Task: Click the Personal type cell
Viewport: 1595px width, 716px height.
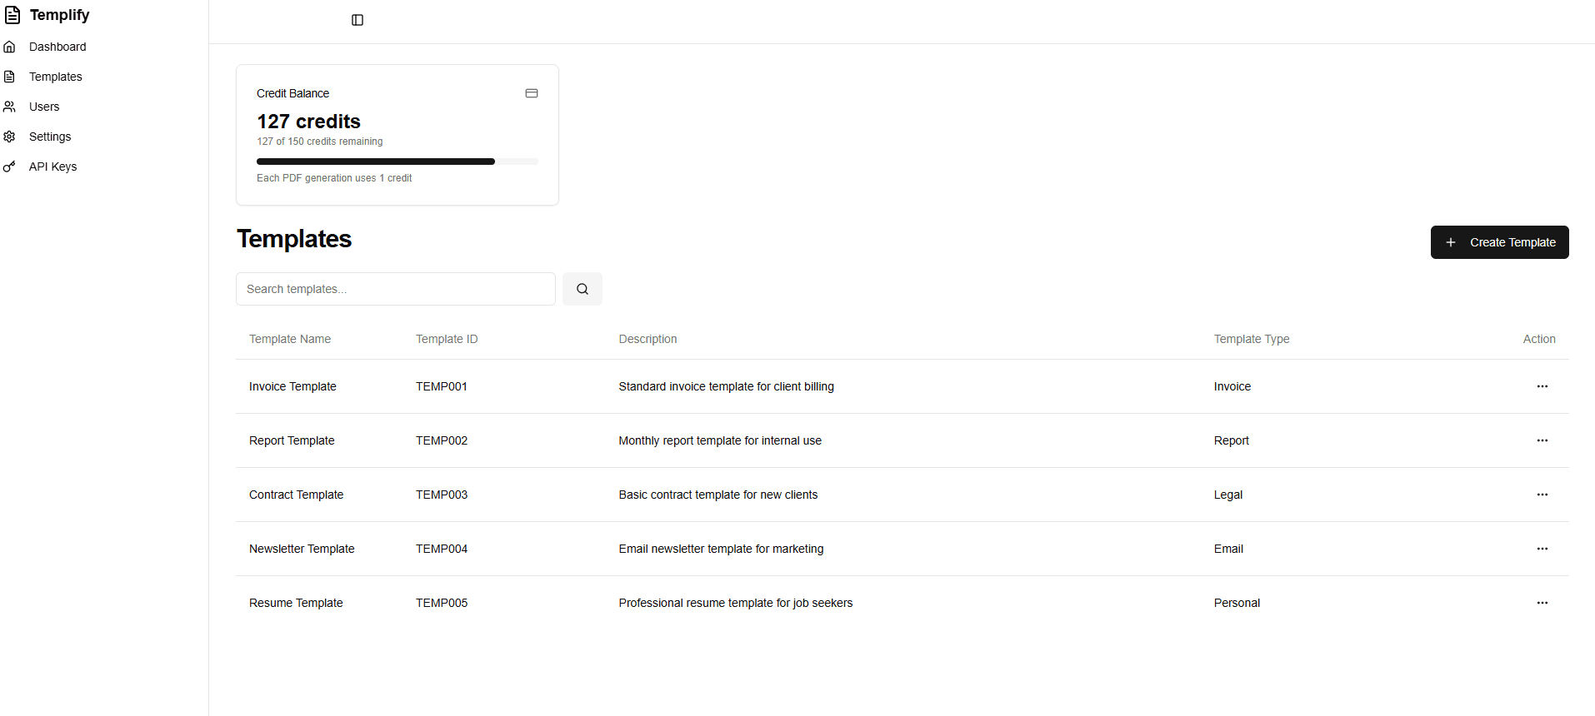Action: coord(1237,603)
